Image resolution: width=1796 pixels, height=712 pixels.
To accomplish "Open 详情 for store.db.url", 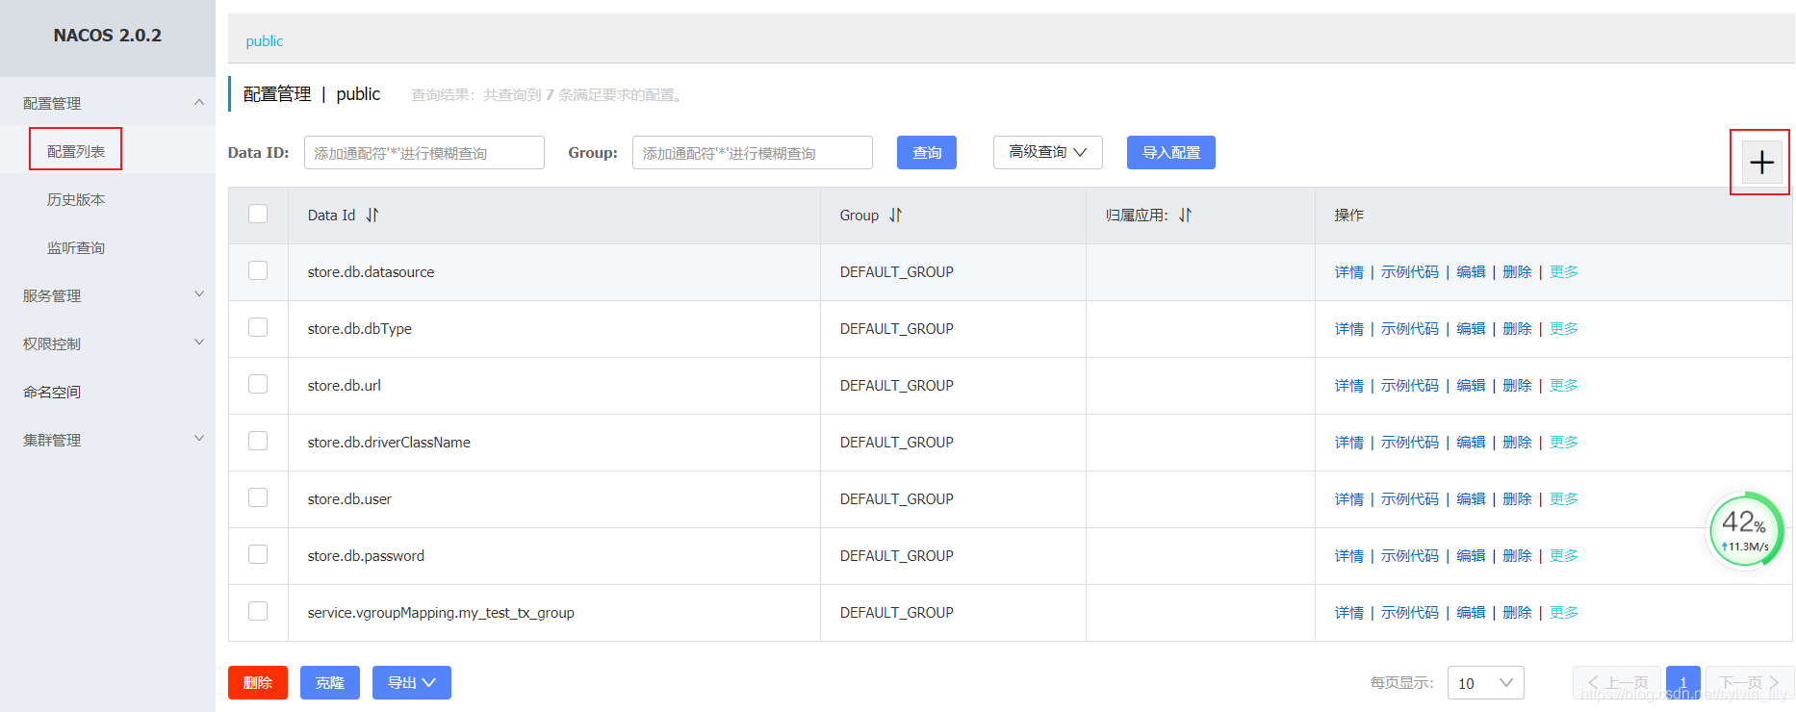I will coord(1349,386).
